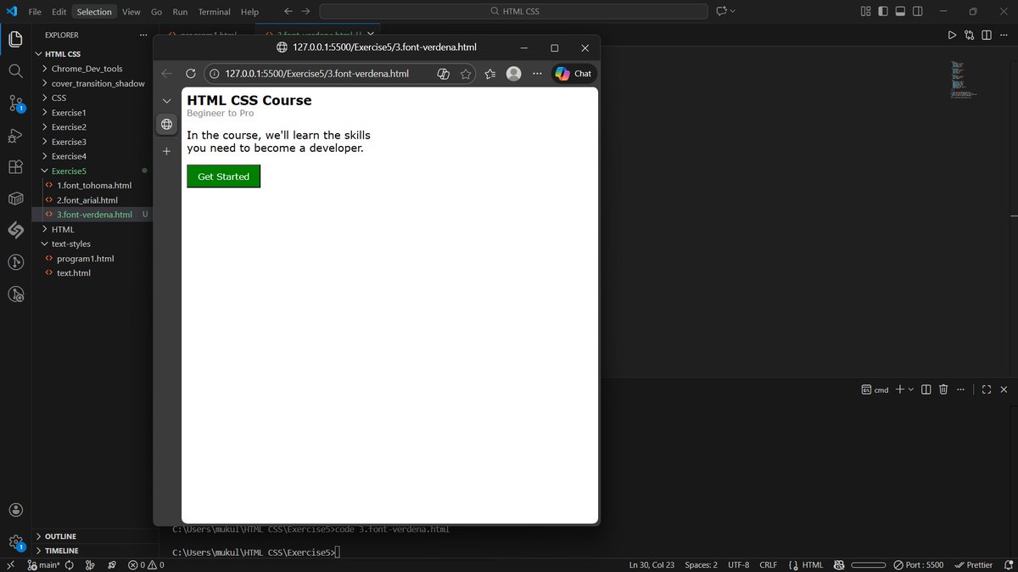Open 1.font_tohoma.html in Explorer
Viewport: 1018px width, 572px height.
(x=94, y=185)
